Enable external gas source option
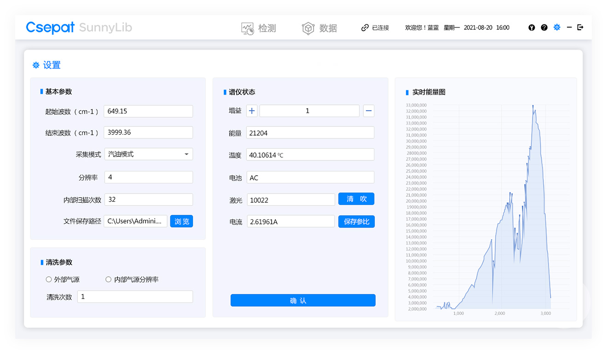 pos(48,279)
